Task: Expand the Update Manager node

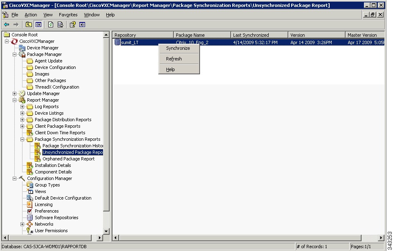Action: 15,93
